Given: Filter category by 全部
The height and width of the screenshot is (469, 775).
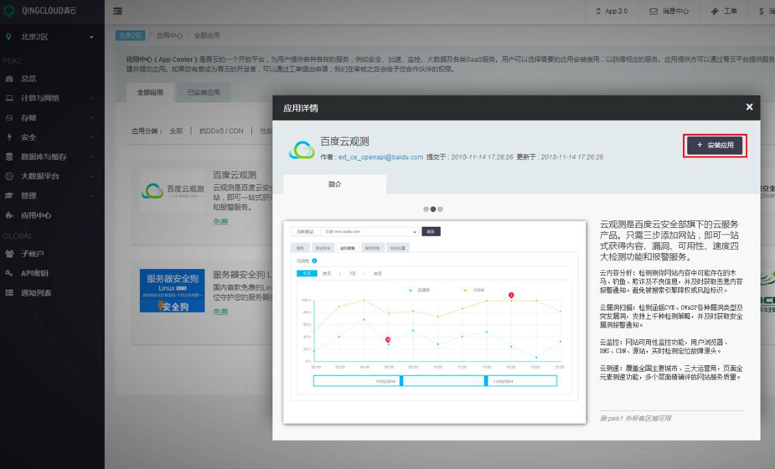Looking at the screenshot, I should click(x=176, y=131).
